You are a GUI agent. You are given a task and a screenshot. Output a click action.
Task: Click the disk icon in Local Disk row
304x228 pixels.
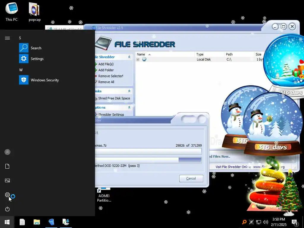click(144, 59)
